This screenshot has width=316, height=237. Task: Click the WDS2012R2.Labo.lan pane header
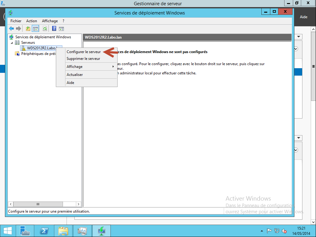coord(187,37)
